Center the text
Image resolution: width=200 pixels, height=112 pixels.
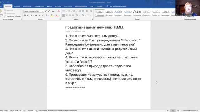coord(67,15)
